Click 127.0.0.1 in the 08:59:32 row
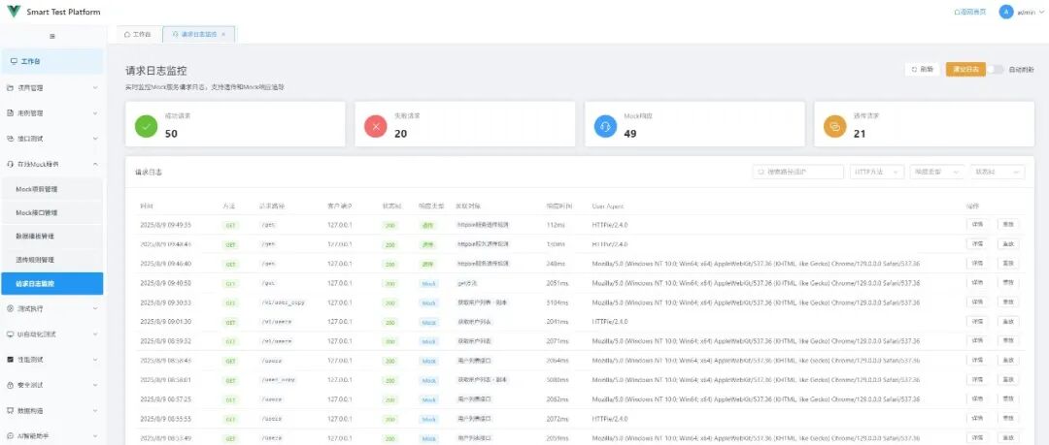Screen dimensions: 1049x445 click(340, 340)
